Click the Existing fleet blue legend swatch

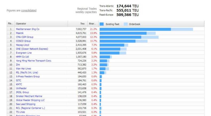102,24
